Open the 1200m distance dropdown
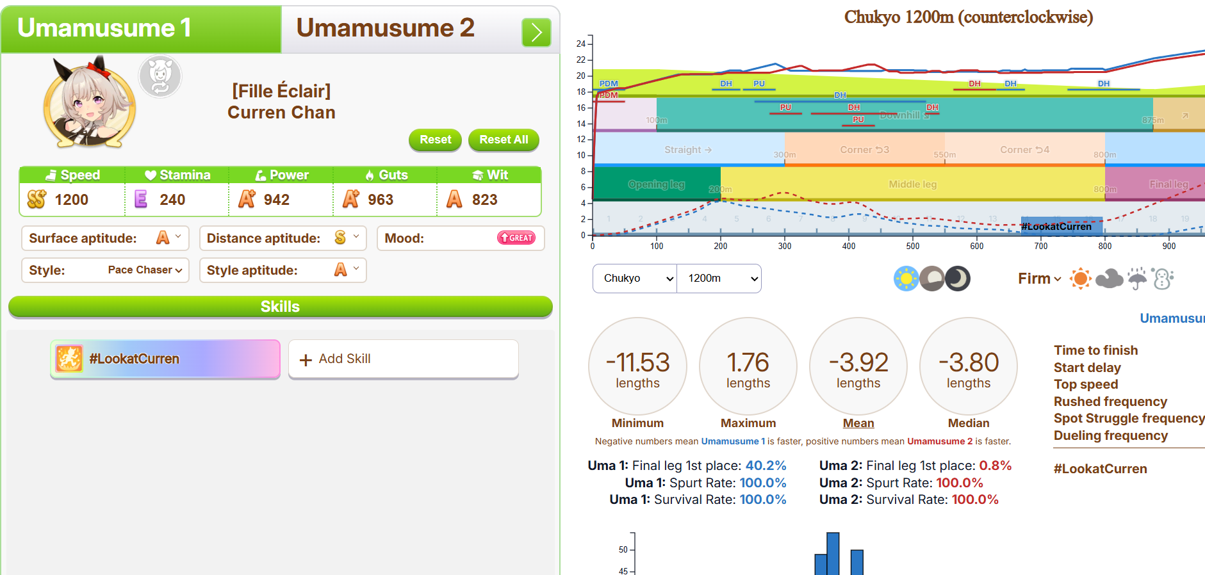Viewport: 1205px width, 575px height. click(x=719, y=279)
